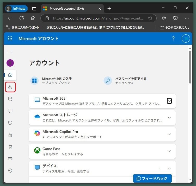Screen dimensions: 196x186
Task: Click the OneDrive cloud icon
Action: [x=37, y=117]
